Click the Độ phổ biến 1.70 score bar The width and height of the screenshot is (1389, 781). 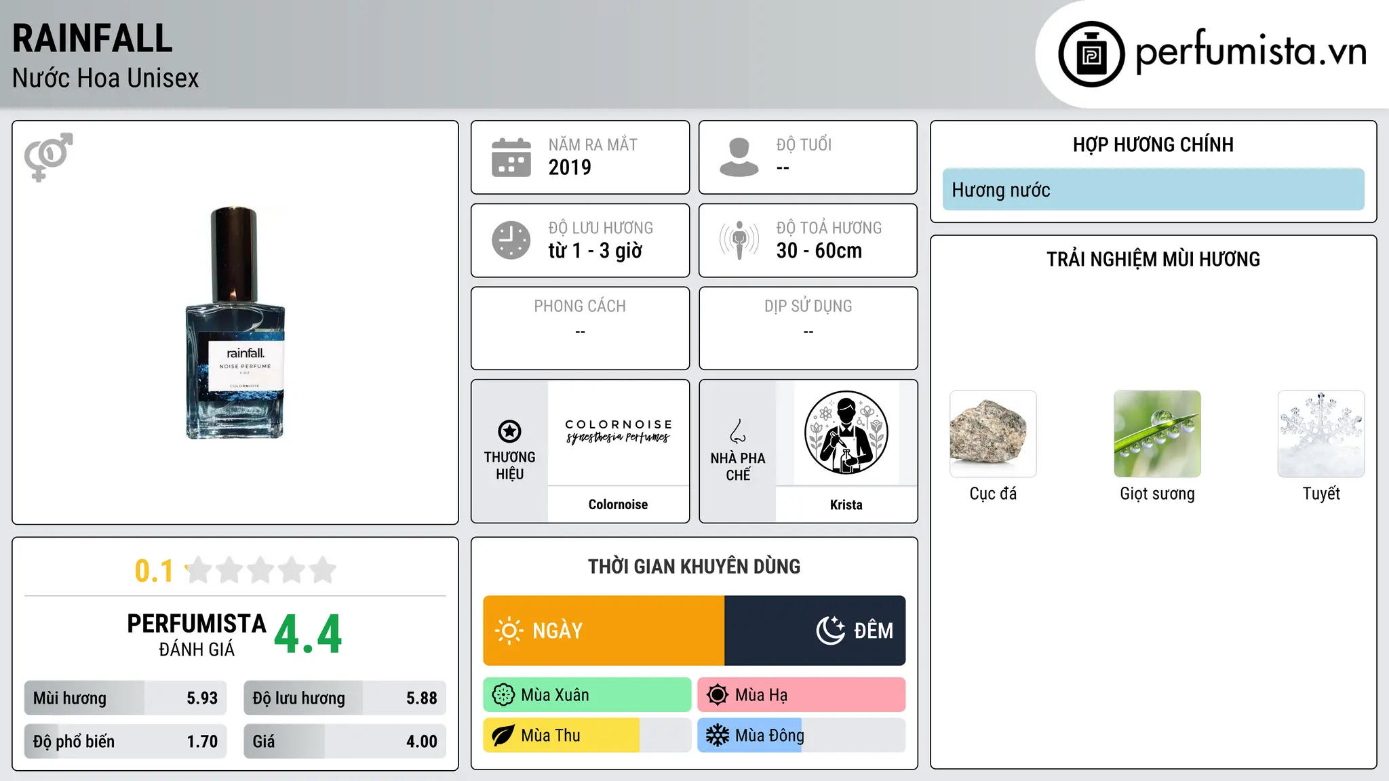point(125,742)
